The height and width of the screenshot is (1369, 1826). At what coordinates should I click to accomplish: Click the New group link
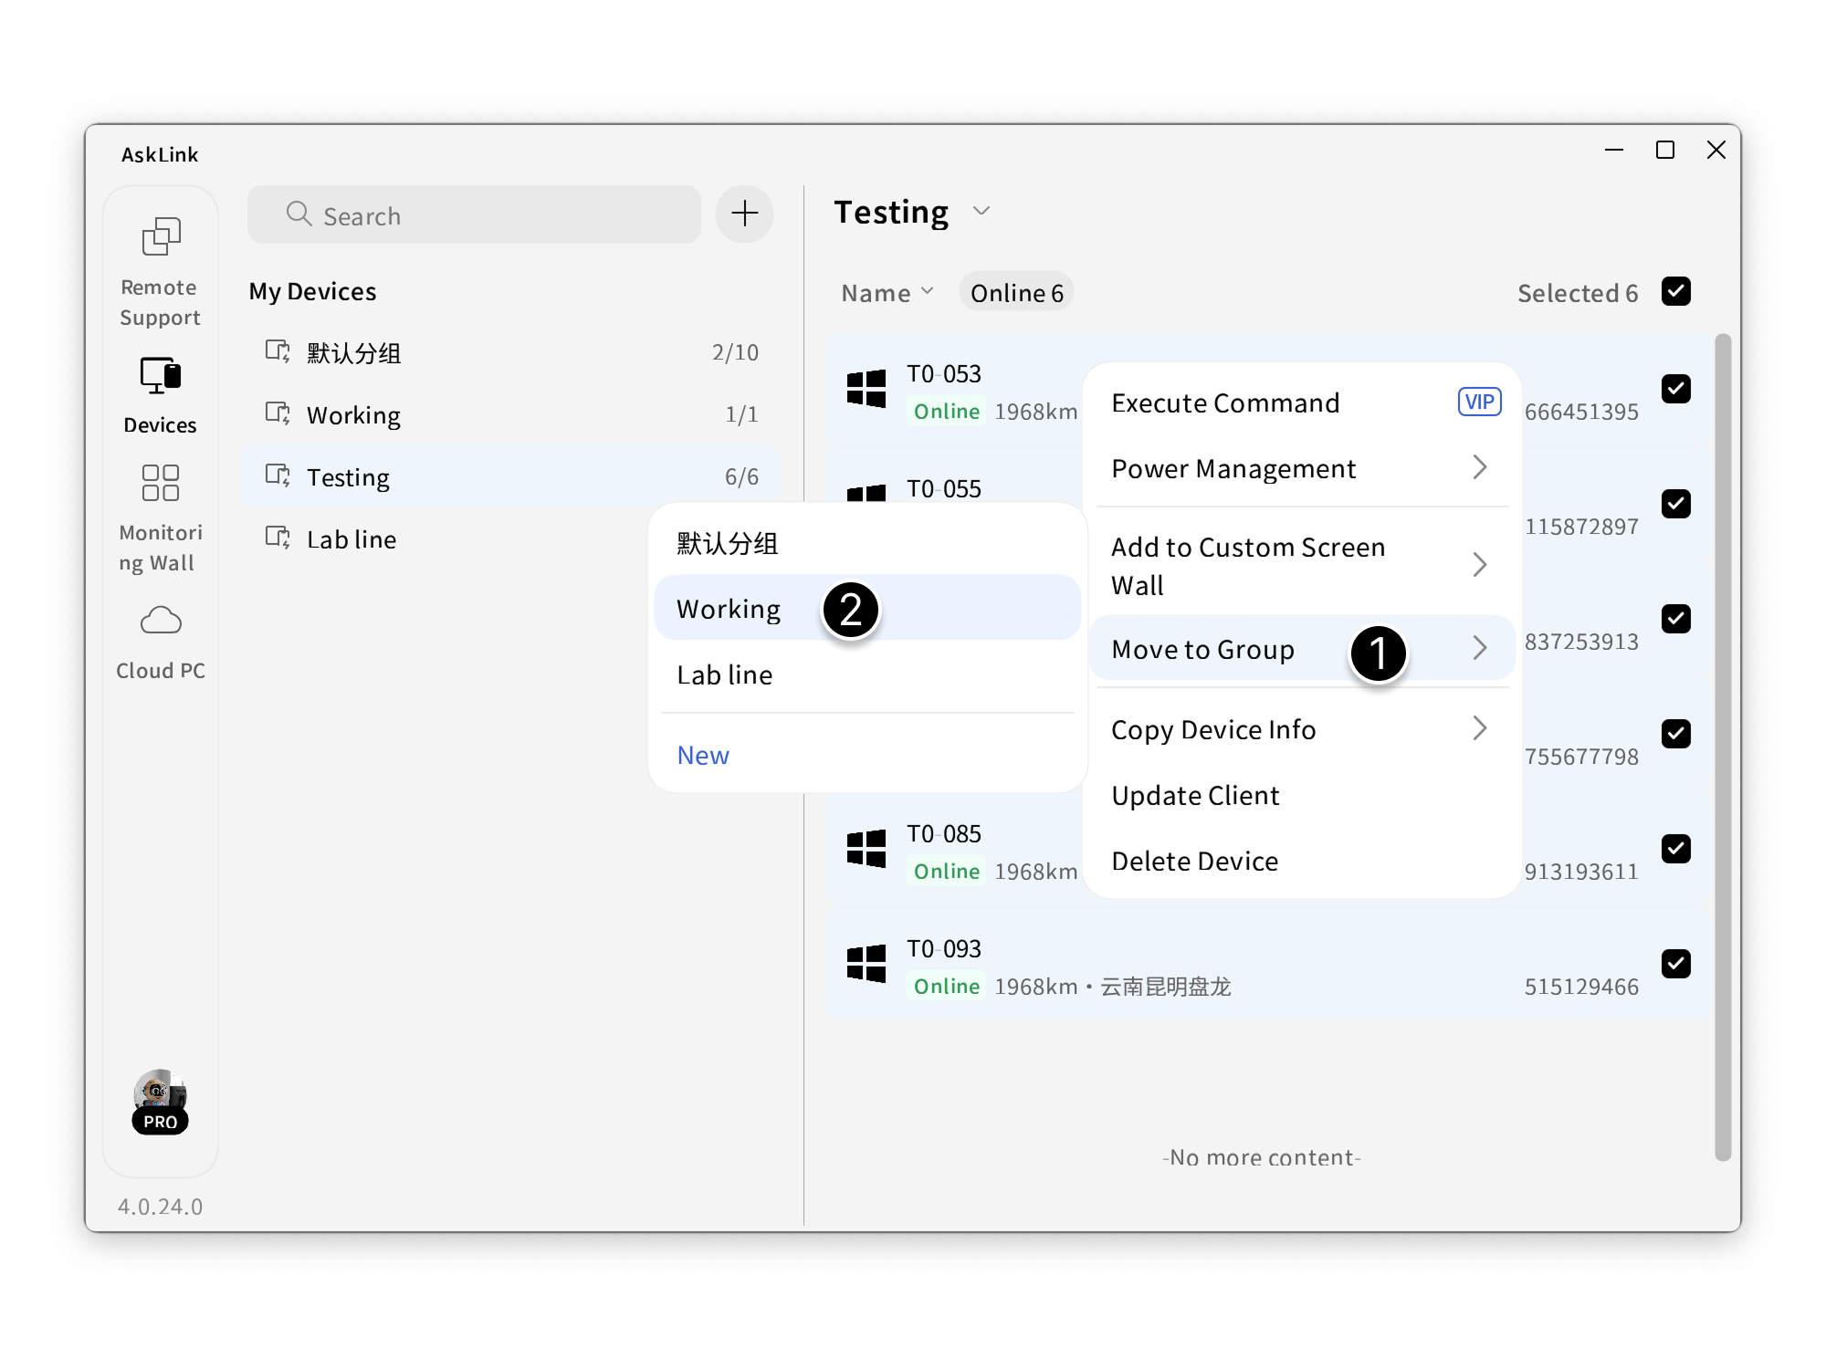(x=702, y=755)
